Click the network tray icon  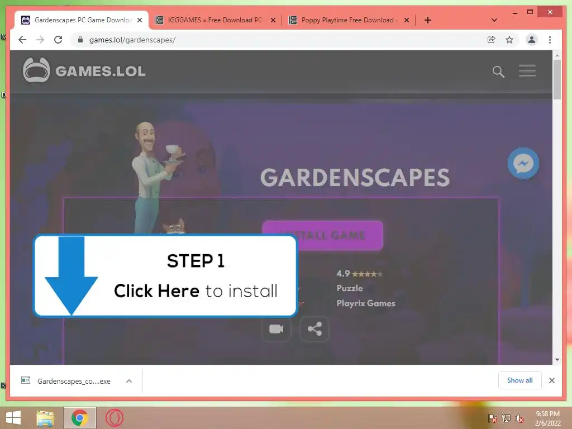click(506, 418)
